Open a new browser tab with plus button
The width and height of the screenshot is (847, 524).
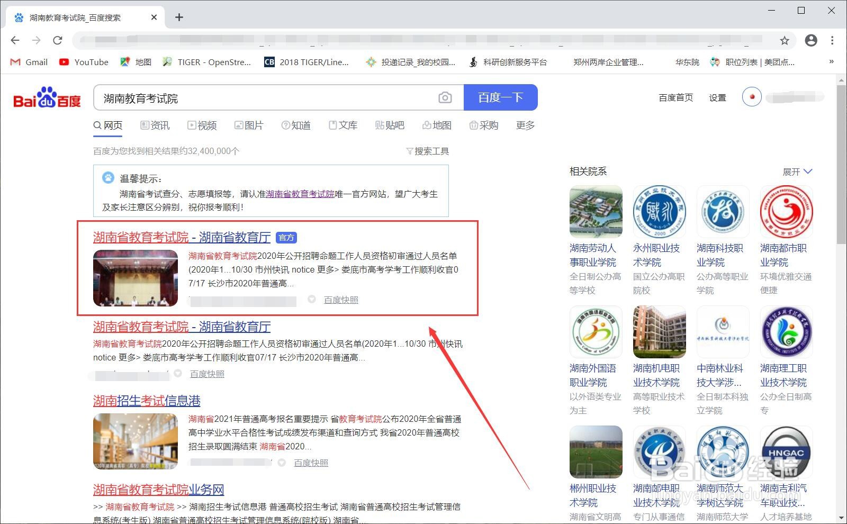point(179,17)
